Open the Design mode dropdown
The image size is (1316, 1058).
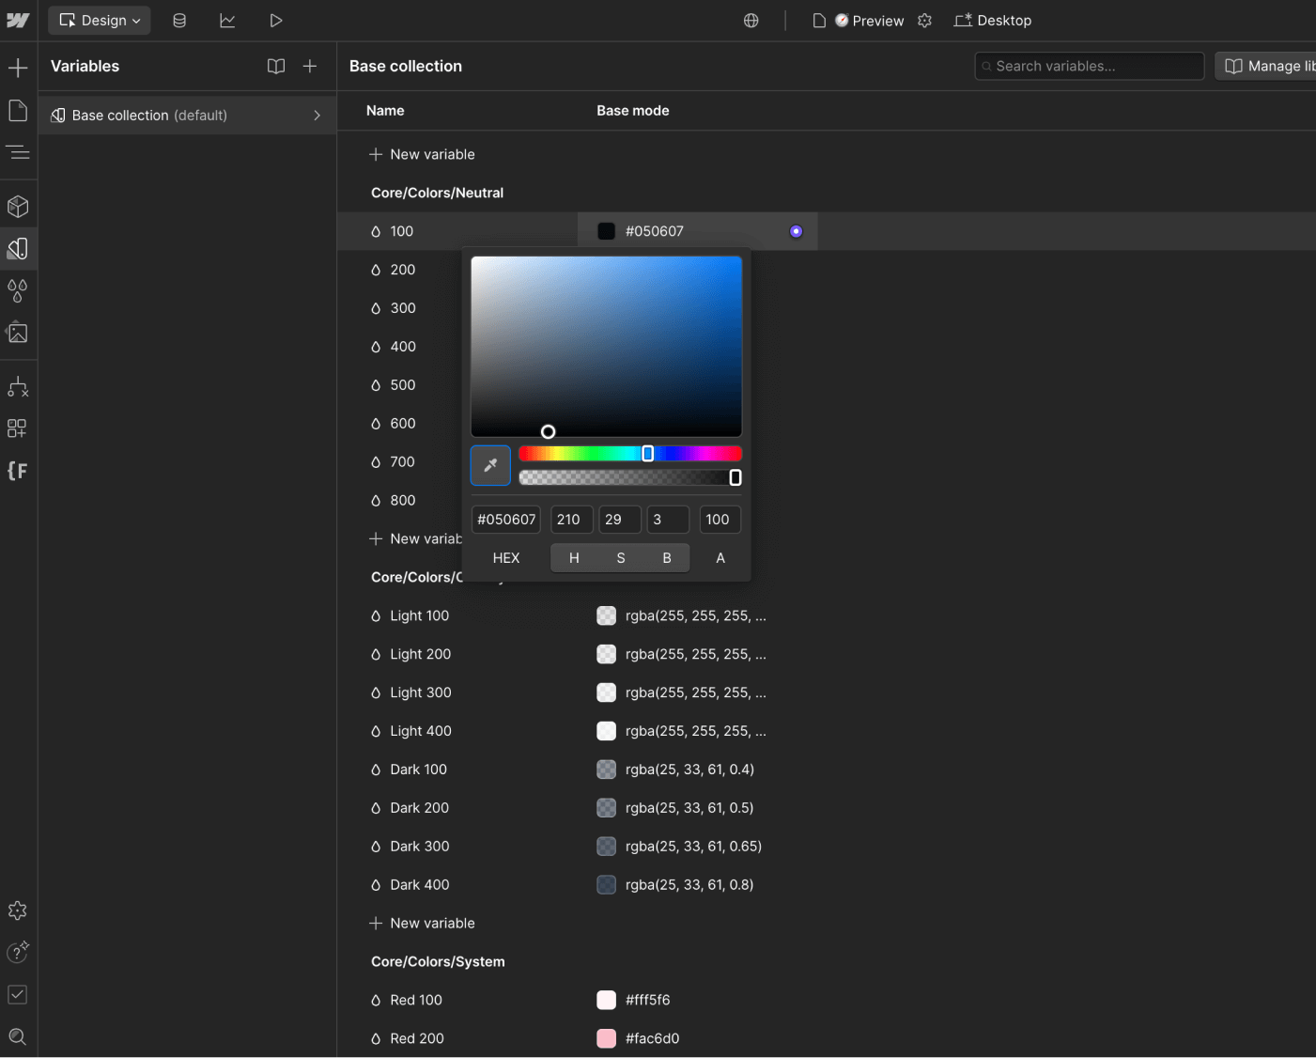(99, 20)
